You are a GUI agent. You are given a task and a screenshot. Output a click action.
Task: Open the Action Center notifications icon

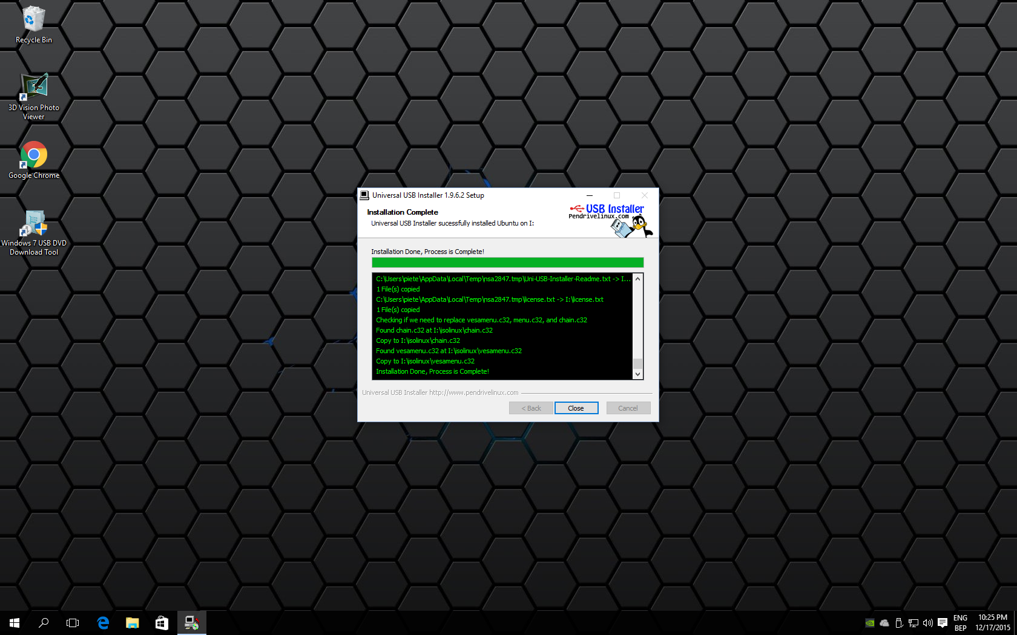[943, 623]
